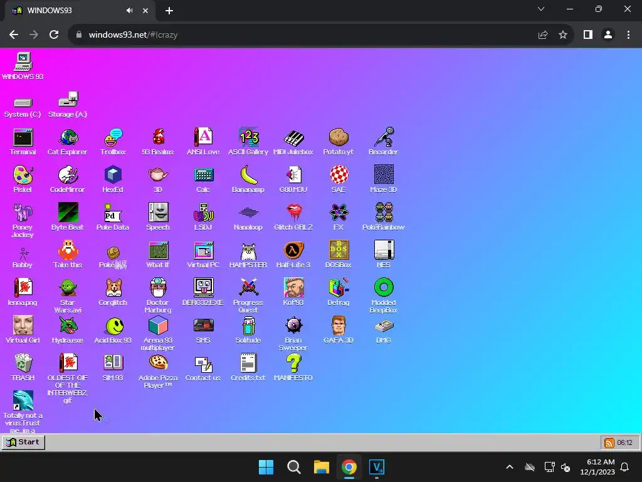The image size is (642, 482).
Task: Run DERG32.EXE icon
Action: click(203, 292)
